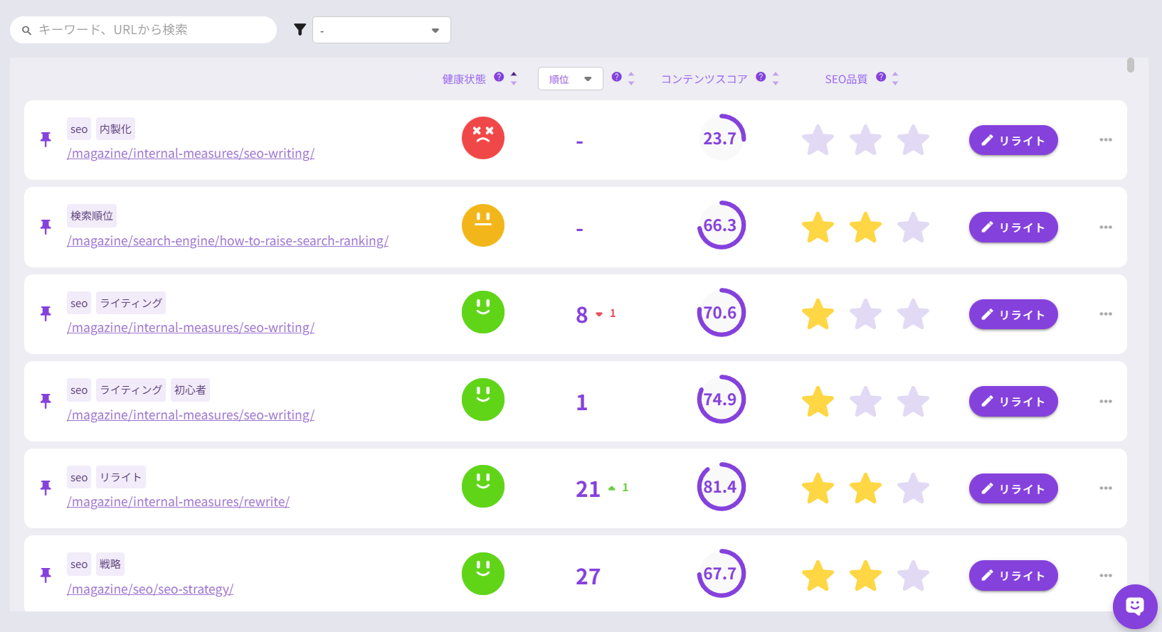The width and height of the screenshot is (1162, 632).
Task: Click the red sad health status face
Action: (x=482, y=138)
